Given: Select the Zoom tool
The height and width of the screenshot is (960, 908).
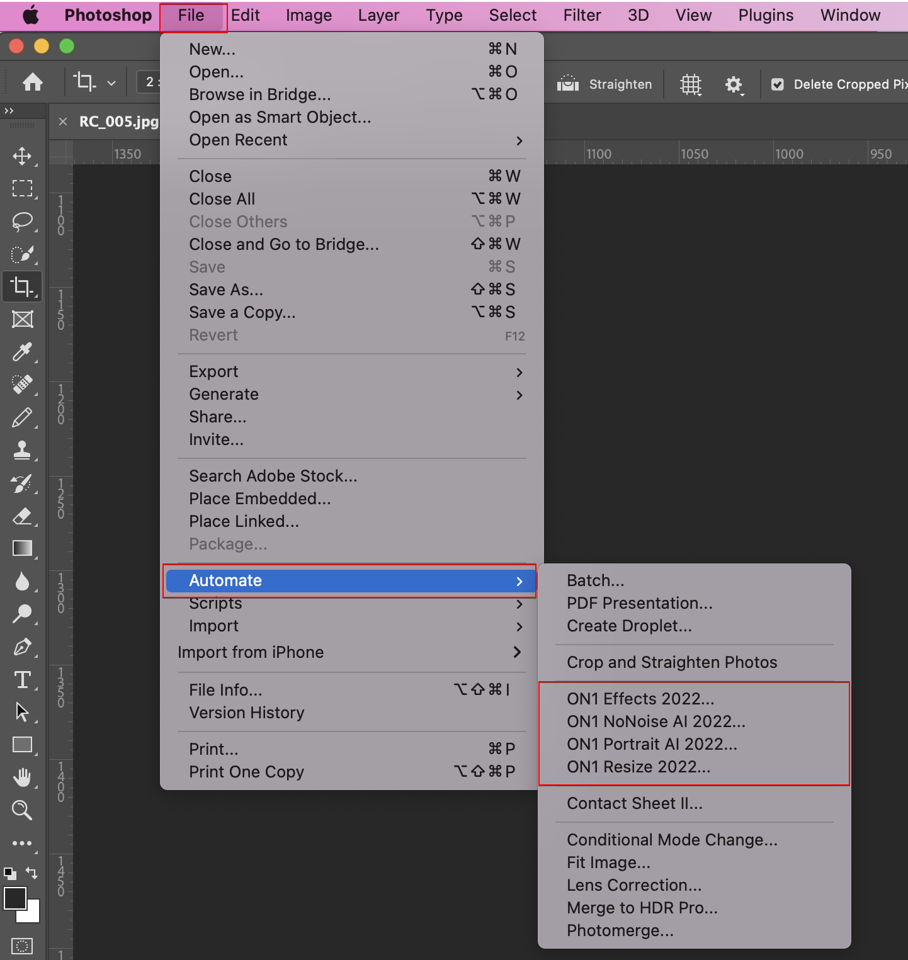Looking at the screenshot, I should 23,810.
